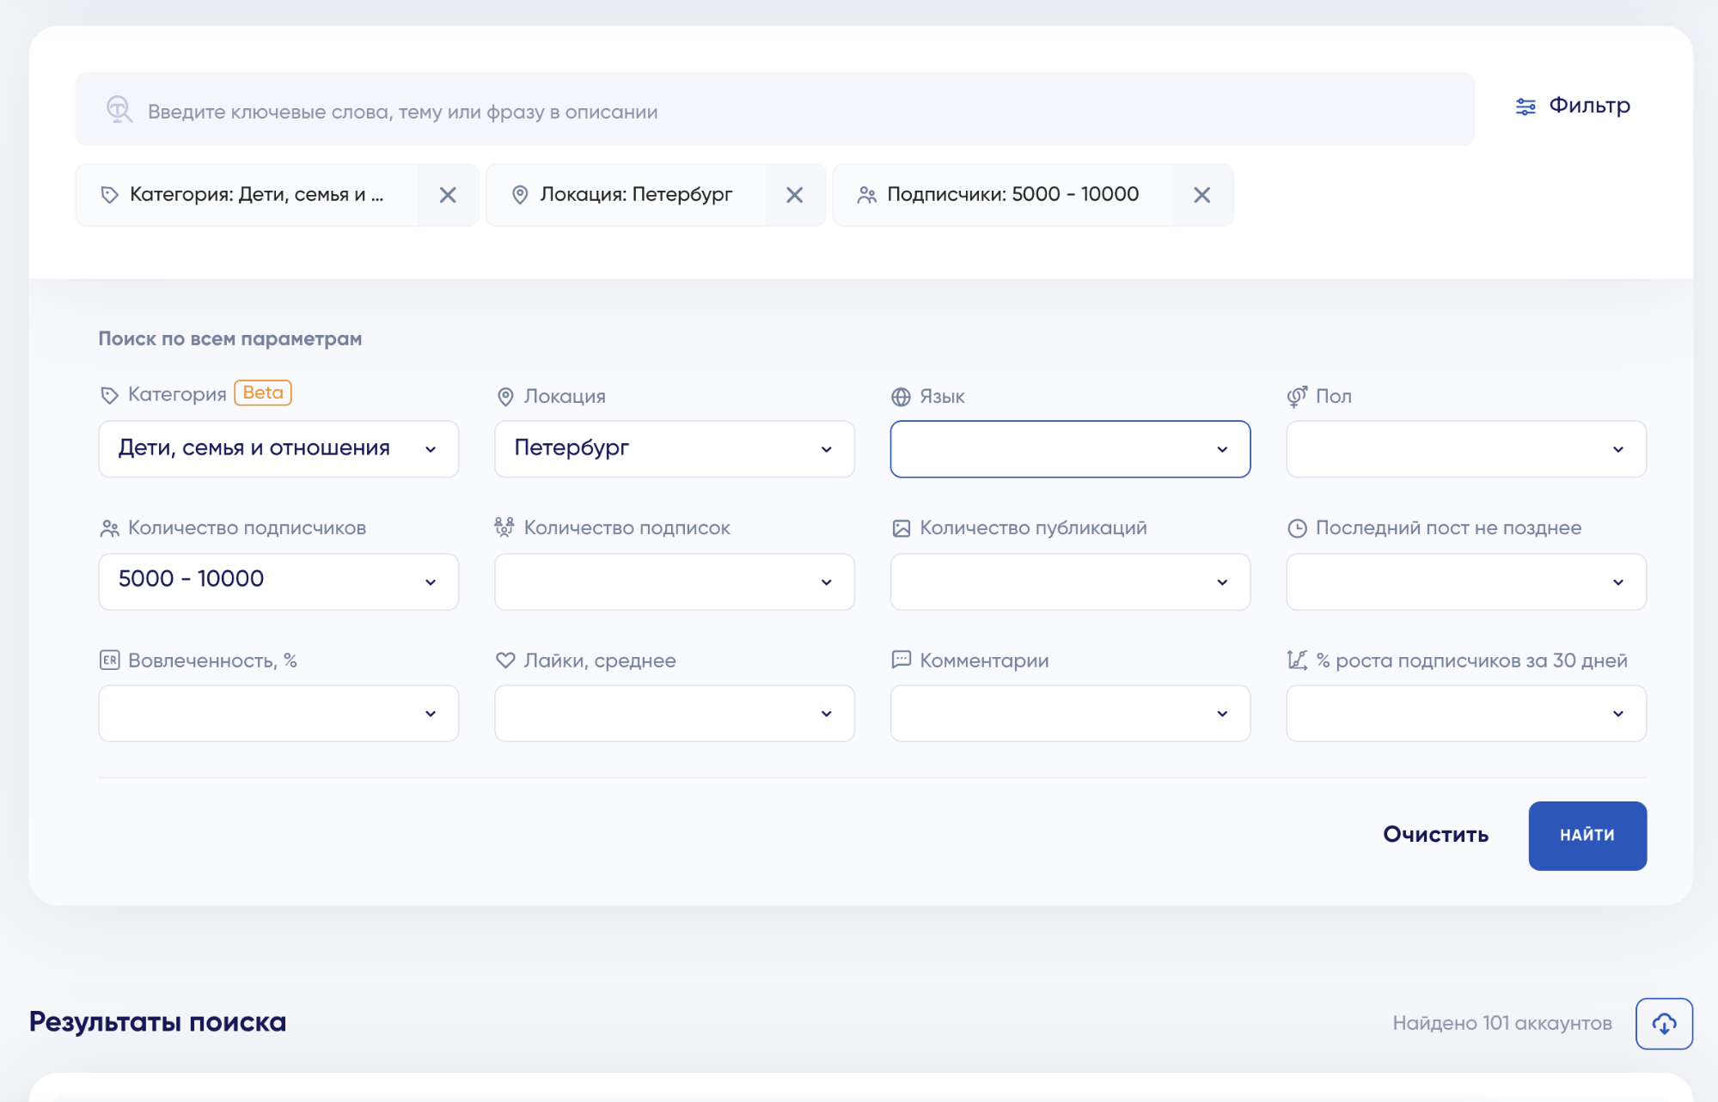Screen dimensions: 1718x1102
Task: Click the cloud download results button
Action: pos(1664,1023)
